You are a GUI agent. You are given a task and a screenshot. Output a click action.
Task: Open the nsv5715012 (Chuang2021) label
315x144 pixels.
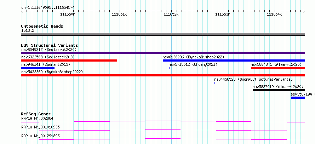coord(193,64)
